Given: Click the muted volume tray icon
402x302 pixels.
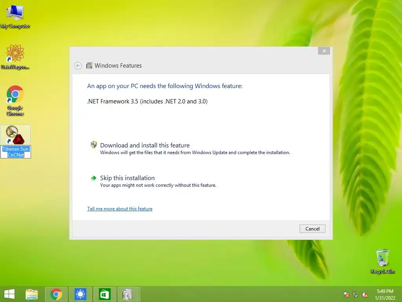Looking at the screenshot, I should (365, 295).
